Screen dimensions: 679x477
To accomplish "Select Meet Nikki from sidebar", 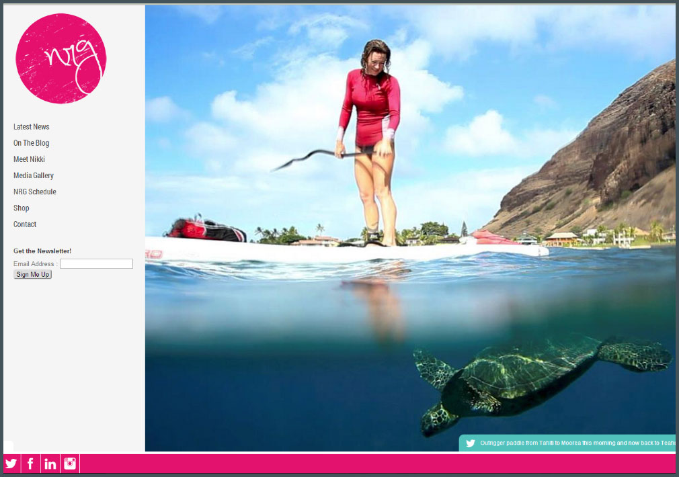I will (x=29, y=159).
